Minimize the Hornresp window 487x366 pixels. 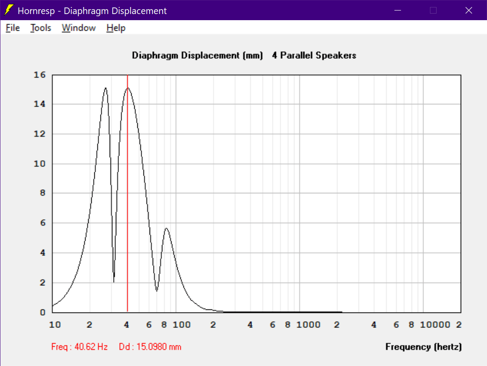click(x=397, y=11)
